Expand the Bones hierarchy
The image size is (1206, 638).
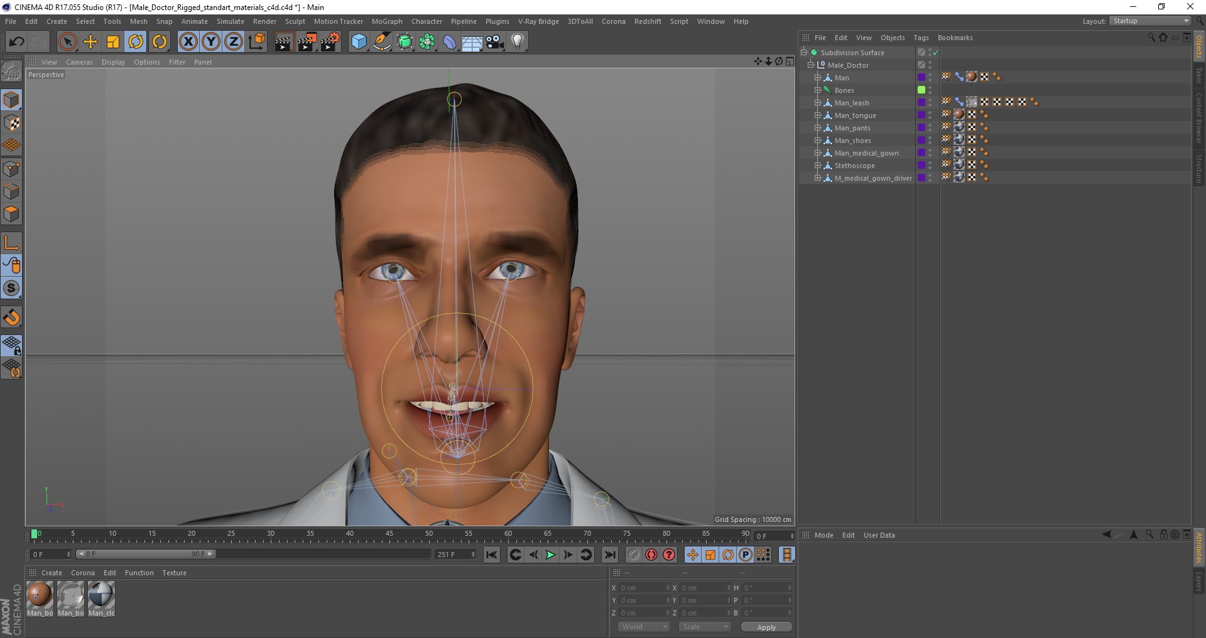818,90
